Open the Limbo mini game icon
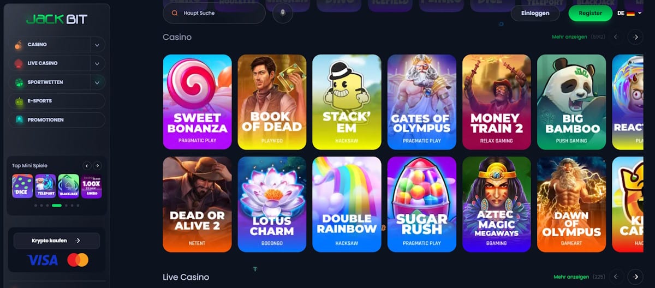Image resolution: width=655 pixels, height=288 pixels. click(91, 186)
